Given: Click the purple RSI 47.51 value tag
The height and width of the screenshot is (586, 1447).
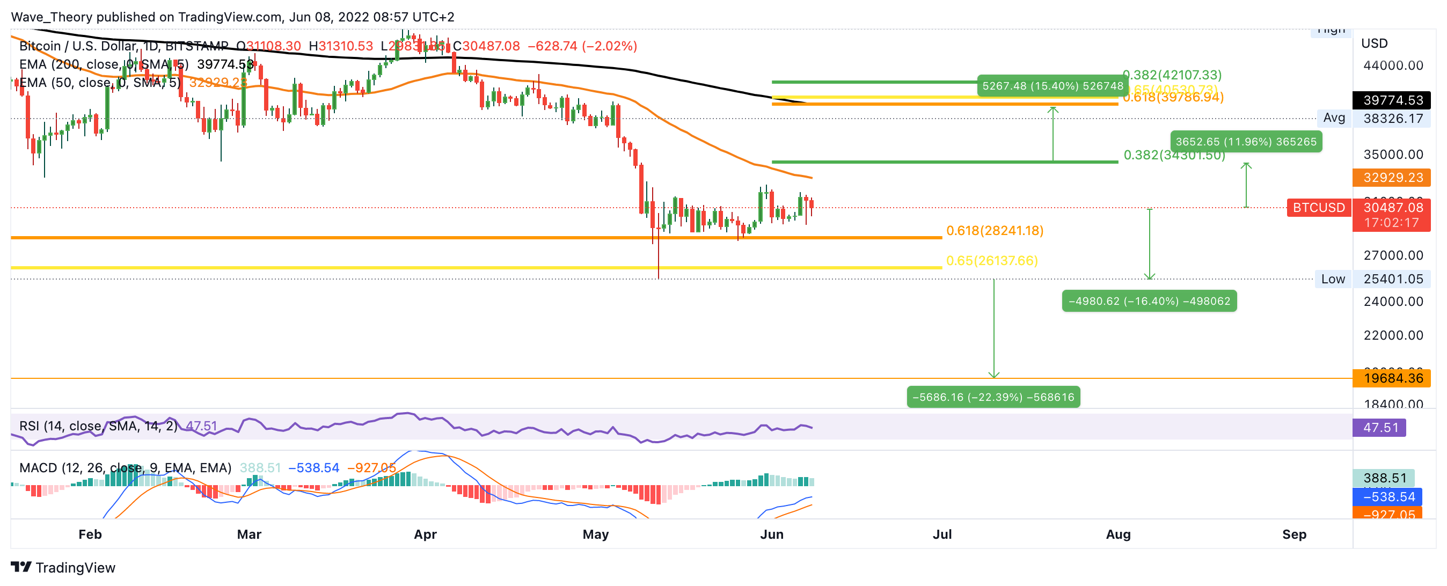Looking at the screenshot, I should tap(1379, 428).
